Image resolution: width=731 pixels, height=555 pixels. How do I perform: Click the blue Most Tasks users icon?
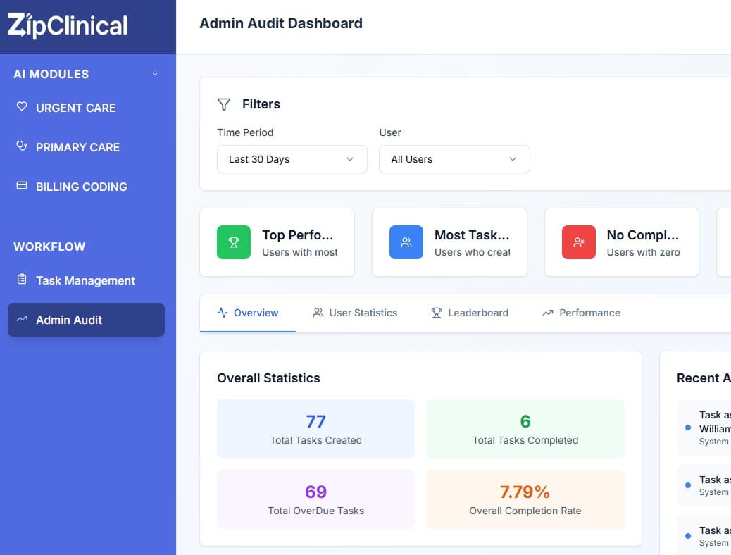pyautogui.click(x=406, y=242)
